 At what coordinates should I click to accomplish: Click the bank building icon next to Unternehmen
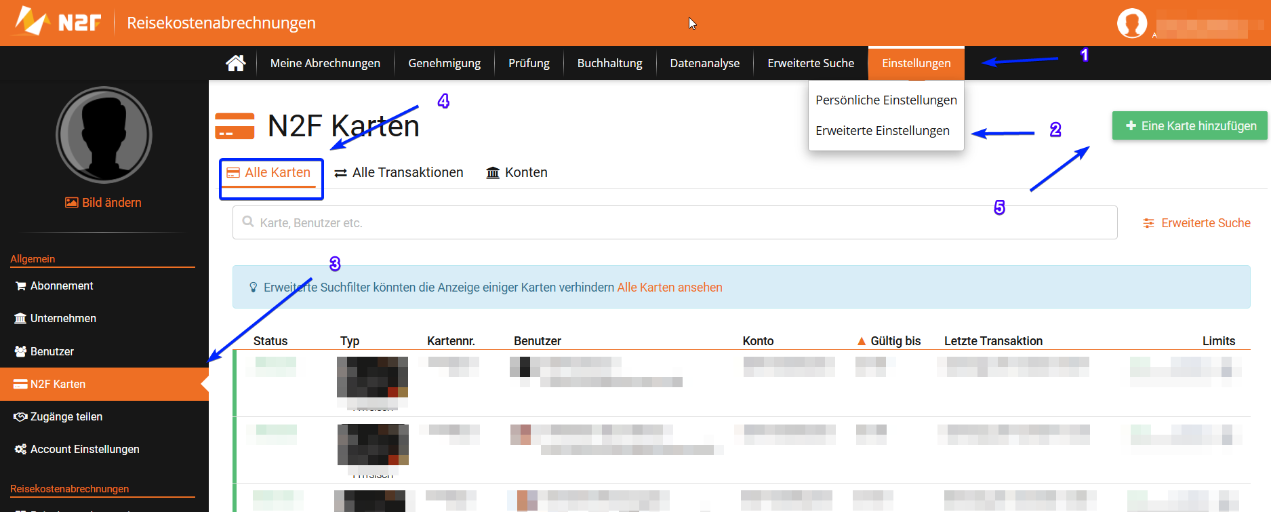tap(20, 318)
